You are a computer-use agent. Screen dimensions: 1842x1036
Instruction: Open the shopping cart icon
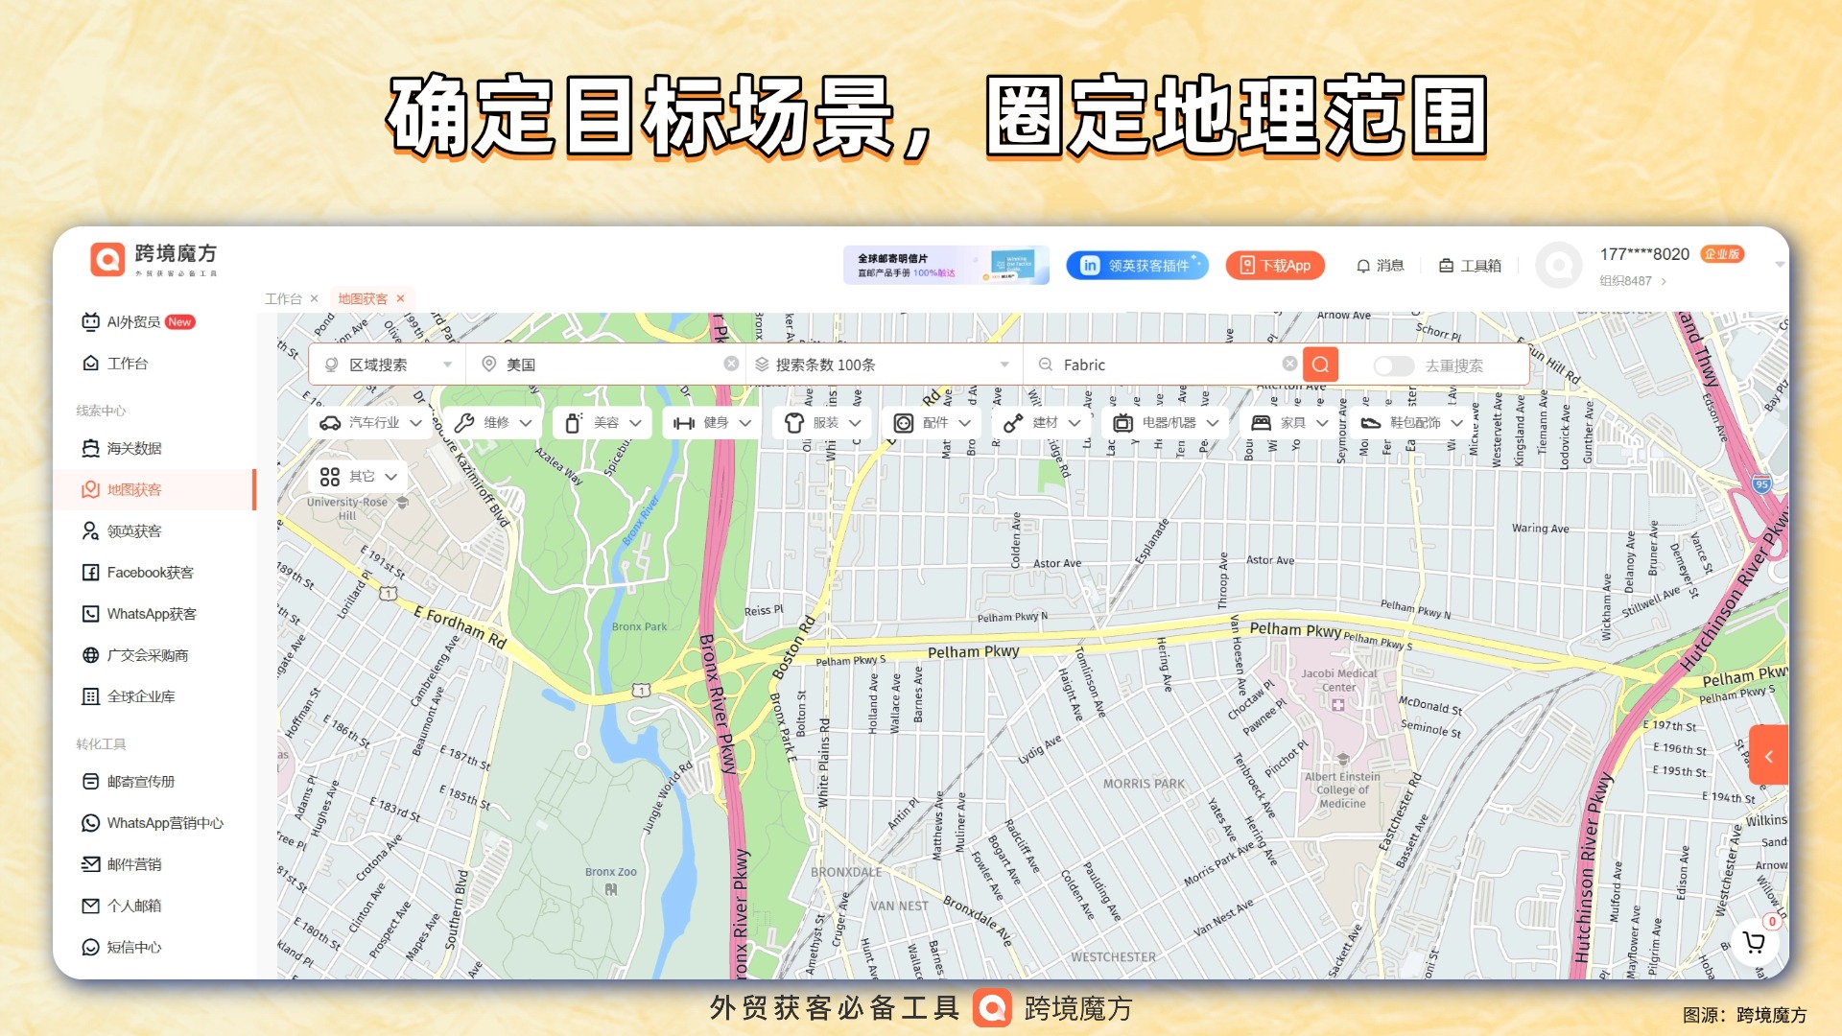pos(1755,942)
